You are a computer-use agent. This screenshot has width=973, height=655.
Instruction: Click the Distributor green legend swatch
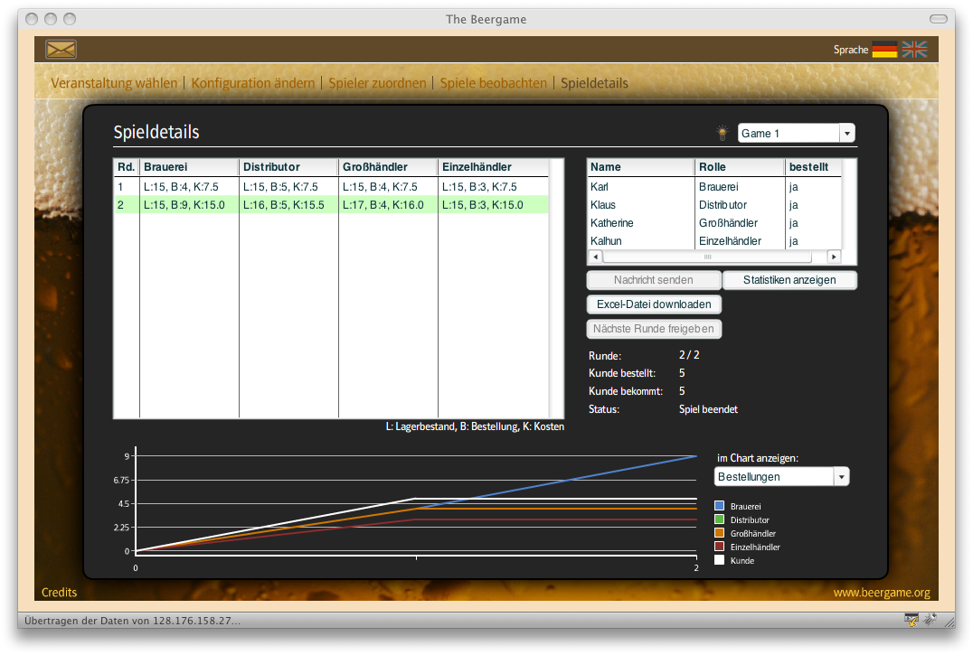click(x=719, y=519)
